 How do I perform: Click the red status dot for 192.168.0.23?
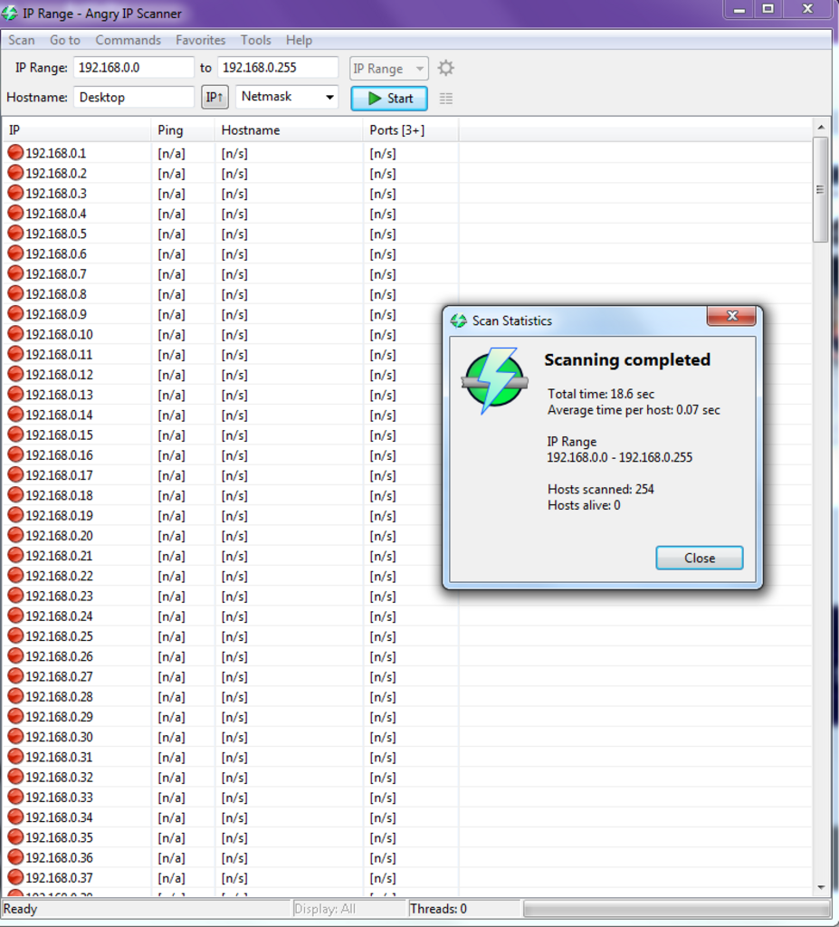15,596
